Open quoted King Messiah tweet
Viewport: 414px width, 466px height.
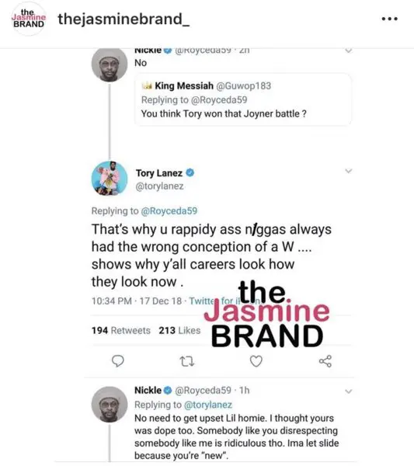point(243,99)
